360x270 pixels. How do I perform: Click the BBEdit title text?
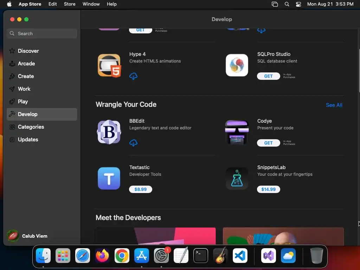[137, 121]
